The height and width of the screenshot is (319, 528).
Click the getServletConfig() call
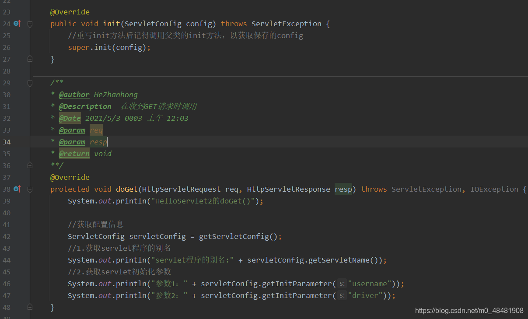tap(238, 236)
